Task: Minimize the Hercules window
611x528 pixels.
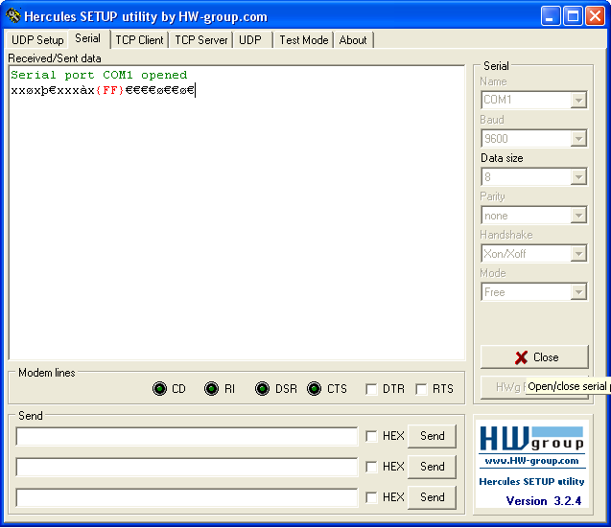Action: point(551,16)
